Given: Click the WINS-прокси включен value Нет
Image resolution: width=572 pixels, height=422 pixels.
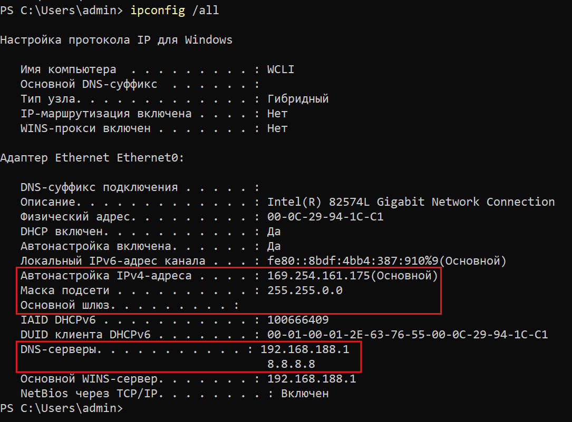Looking at the screenshot, I should 277,128.
